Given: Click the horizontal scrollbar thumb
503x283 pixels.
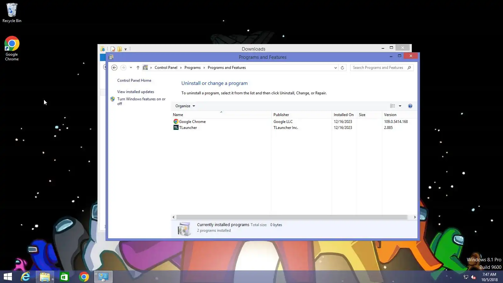Looking at the screenshot, I should pyautogui.click(x=292, y=217).
